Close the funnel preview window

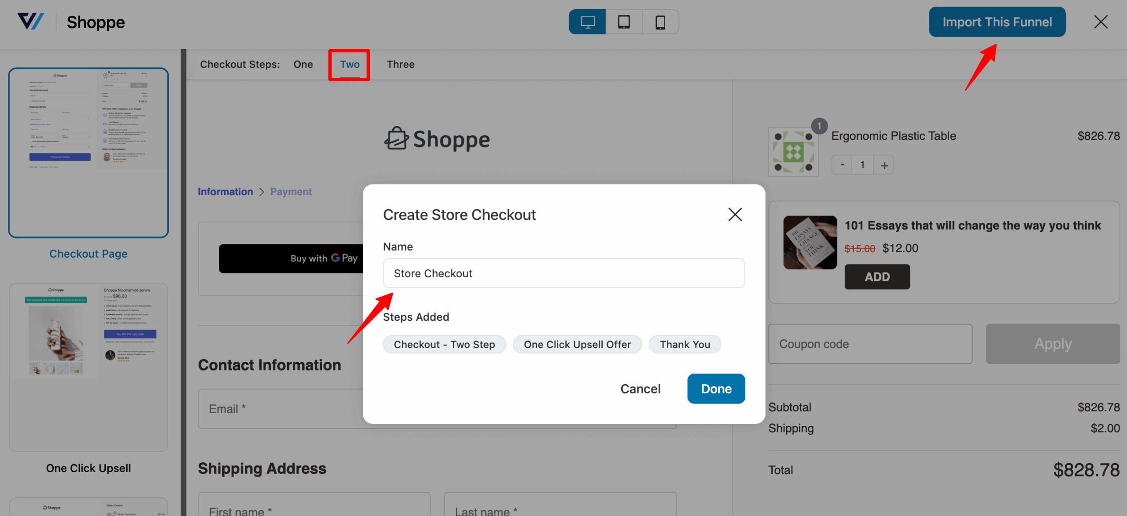click(1101, 22)
